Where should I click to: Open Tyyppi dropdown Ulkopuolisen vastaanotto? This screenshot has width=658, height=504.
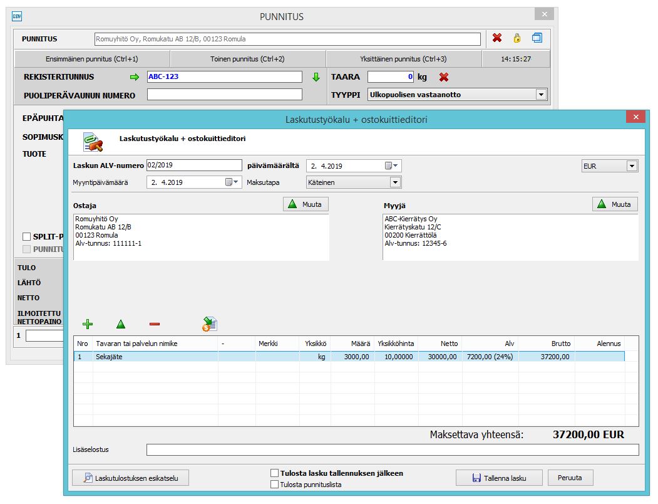[541, 95]
